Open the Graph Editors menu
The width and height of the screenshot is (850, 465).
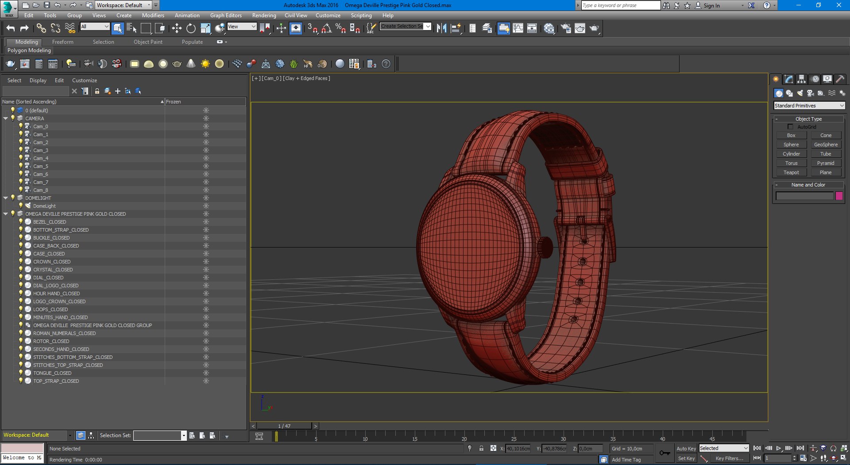pyautogui.click(x=226, y=15)
